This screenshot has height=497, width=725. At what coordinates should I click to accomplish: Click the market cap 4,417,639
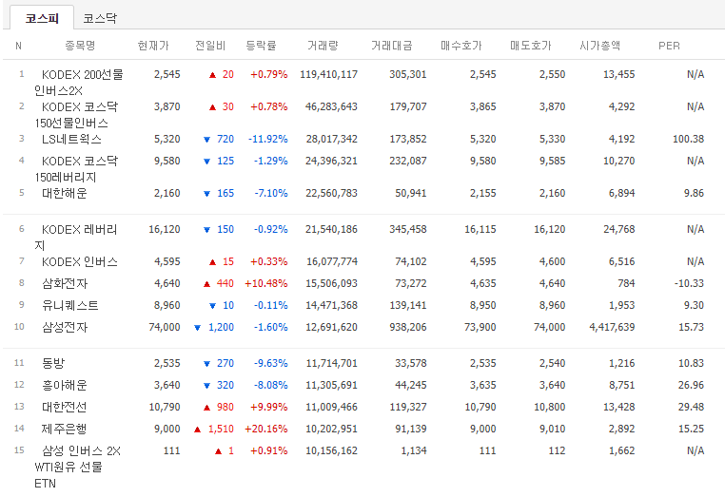(x=612, y=327)
